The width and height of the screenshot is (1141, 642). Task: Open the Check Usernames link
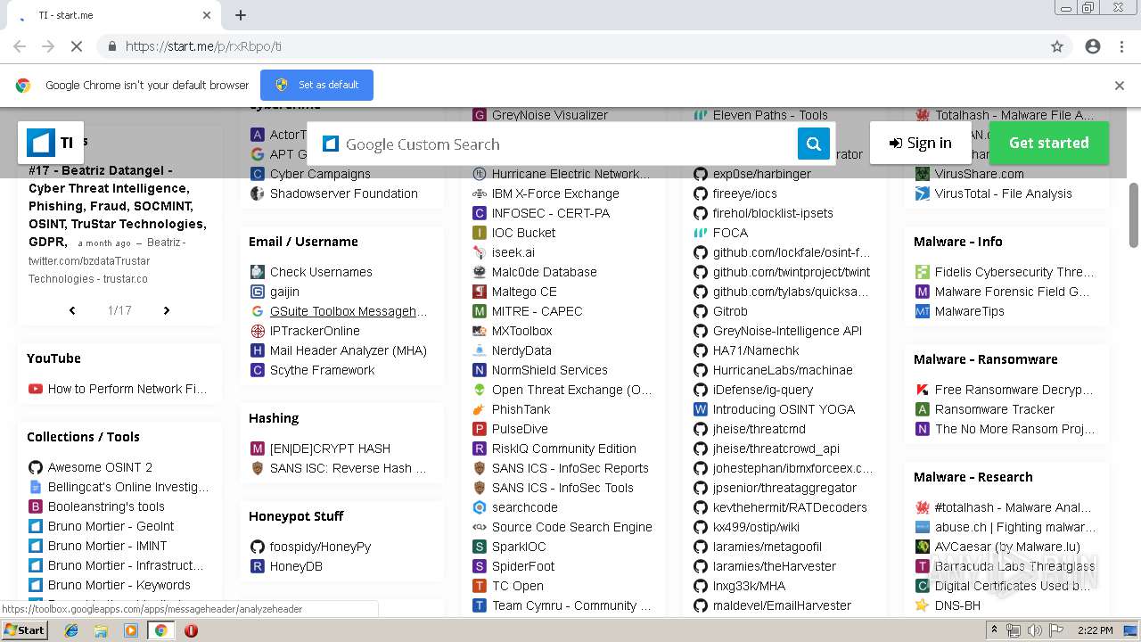pyautogui.click(x=321, y=272)
